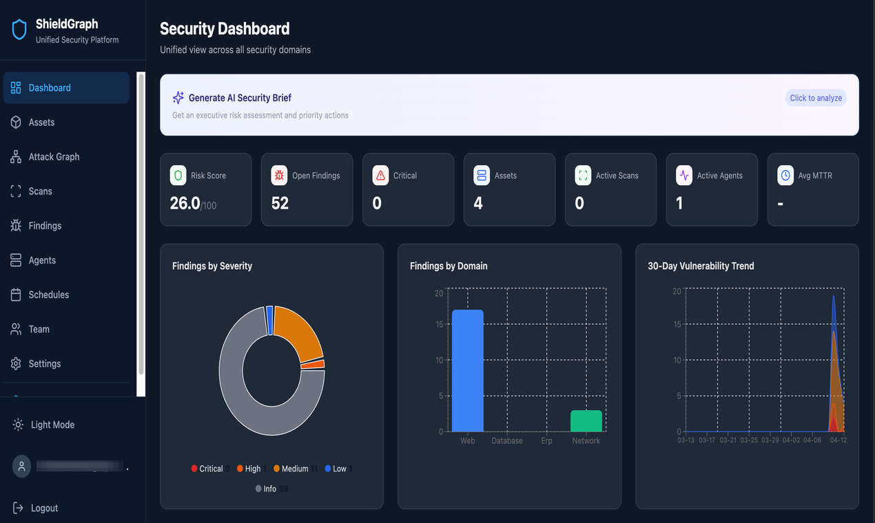Click the ShieldGraph shield logo
This screenshot has width=875, height=523.
click(x=19, y=29)
